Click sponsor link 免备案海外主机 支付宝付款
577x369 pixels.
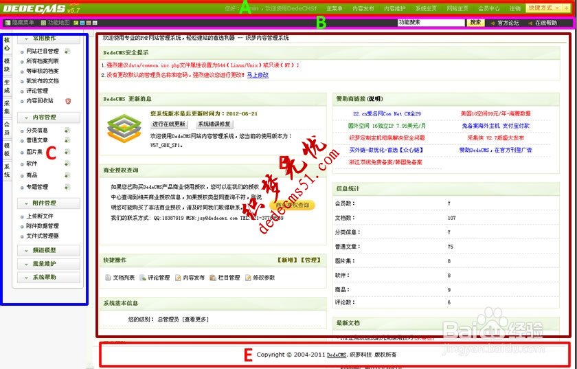(495, 126)
